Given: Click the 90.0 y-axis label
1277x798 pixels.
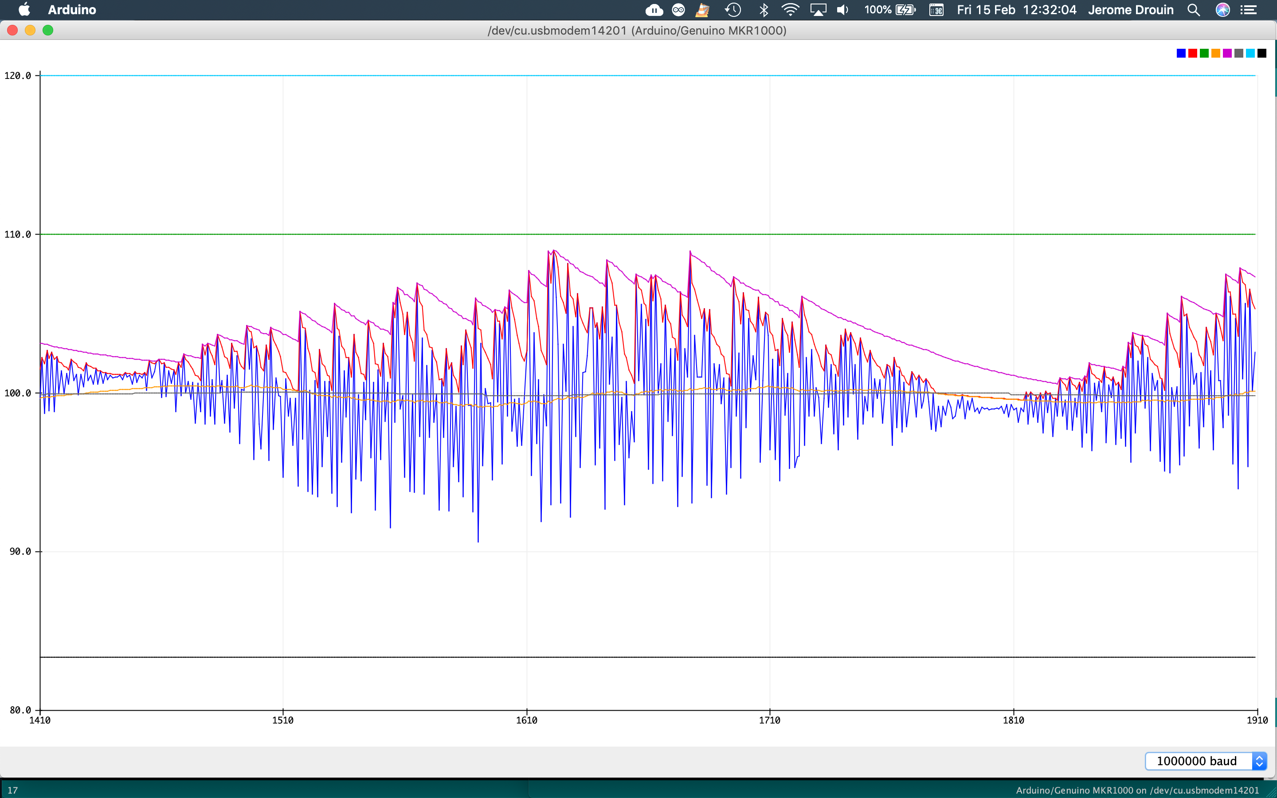Looking at the screenshot, I should [x=20, y=552].
